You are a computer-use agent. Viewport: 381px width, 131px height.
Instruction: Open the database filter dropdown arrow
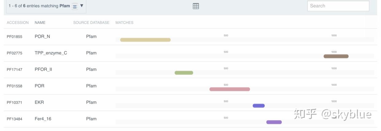click(x=82, y=6)
